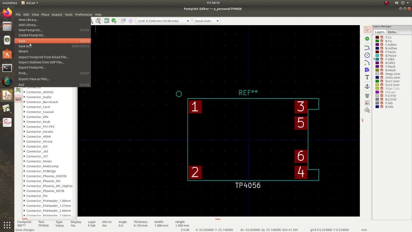The width and height of the screenshot is (412, 232).
Task: Choose Import Outlines from DXF File
Action: click(52, 62)
